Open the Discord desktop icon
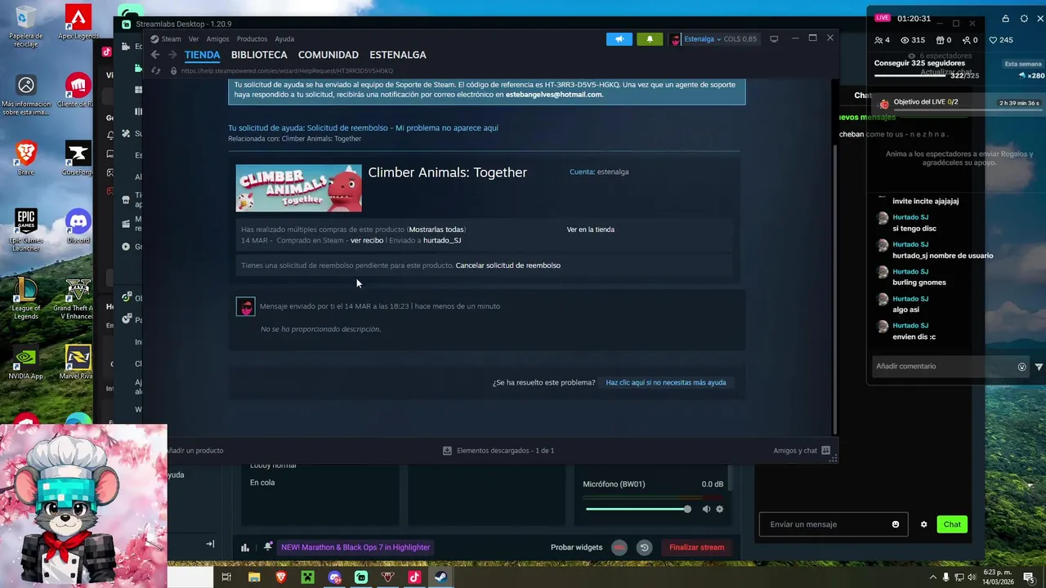The image size is (1046, 588). [x=78, y=226]
